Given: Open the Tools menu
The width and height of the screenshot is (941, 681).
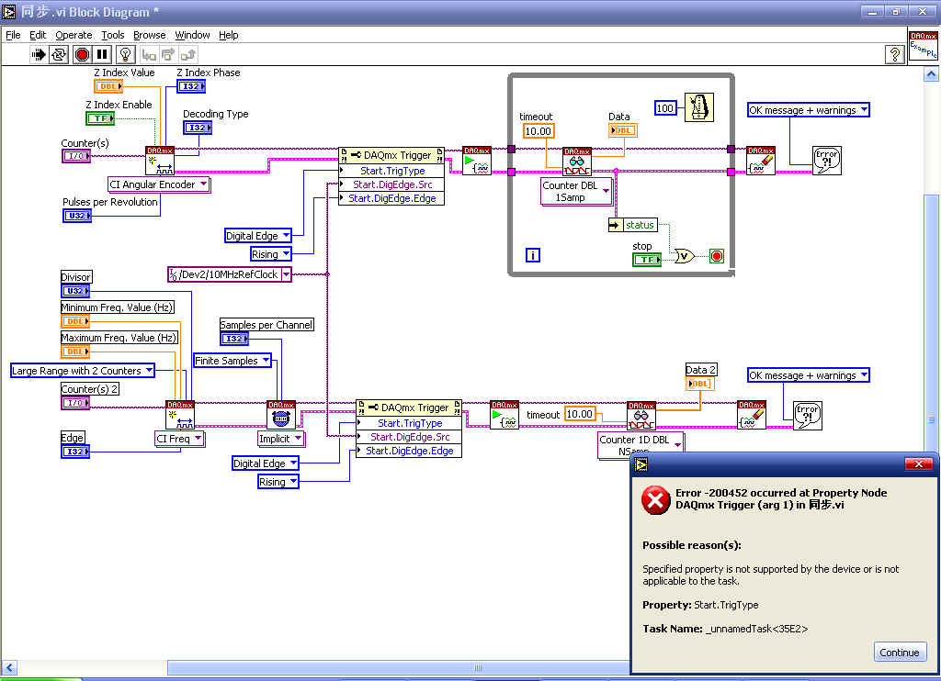Looking at the screenshot, I should [112, 35].
